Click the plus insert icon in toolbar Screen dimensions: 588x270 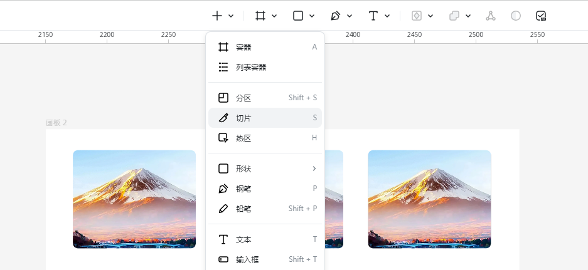(x=217, y=16)
